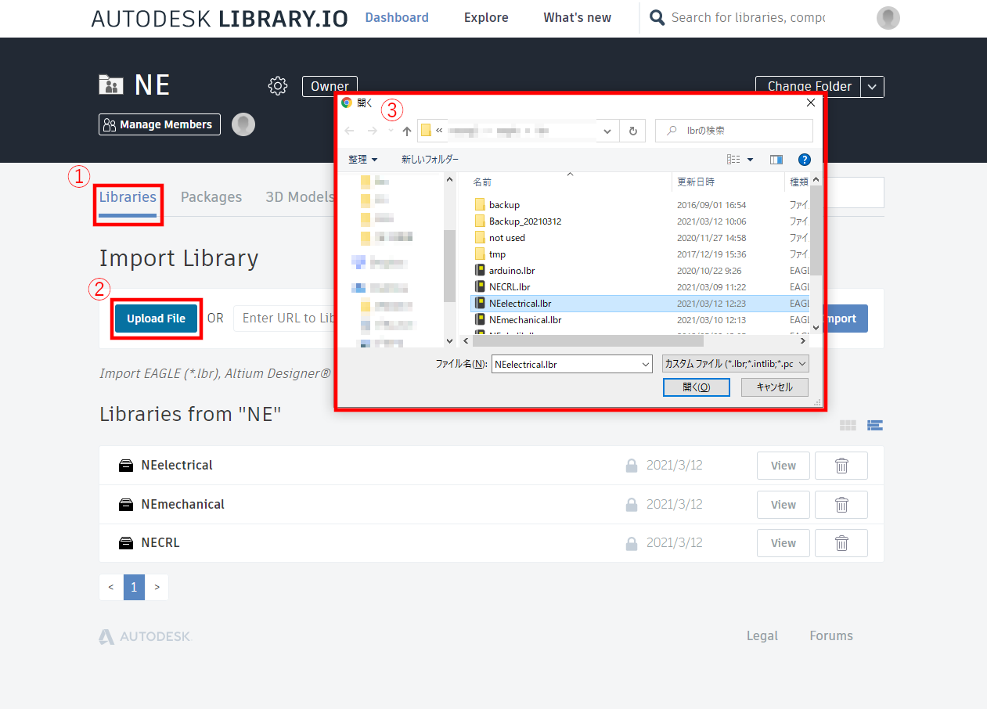Switch to the Libraries tab
This screenshot has width=987, height=709.
pyautogui.click(x=128, y=197)
